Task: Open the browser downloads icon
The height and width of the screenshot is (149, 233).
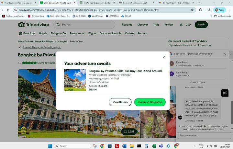Action: [x=209, y=10]
